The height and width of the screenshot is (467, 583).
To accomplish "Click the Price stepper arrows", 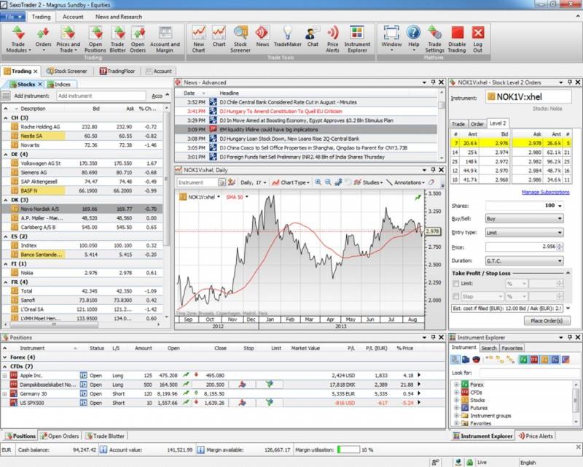I will point(560,247).
